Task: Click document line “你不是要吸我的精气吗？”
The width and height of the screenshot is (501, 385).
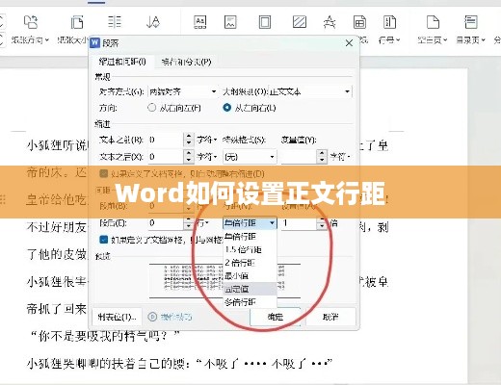Action: (x=104, y=336)
